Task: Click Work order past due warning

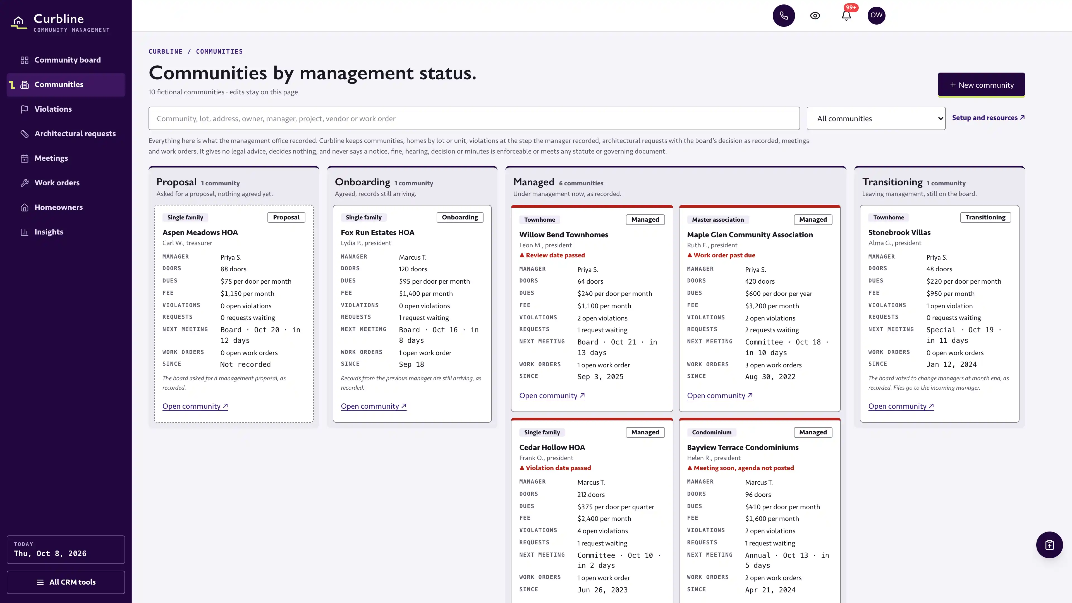Action: [721, 255]
